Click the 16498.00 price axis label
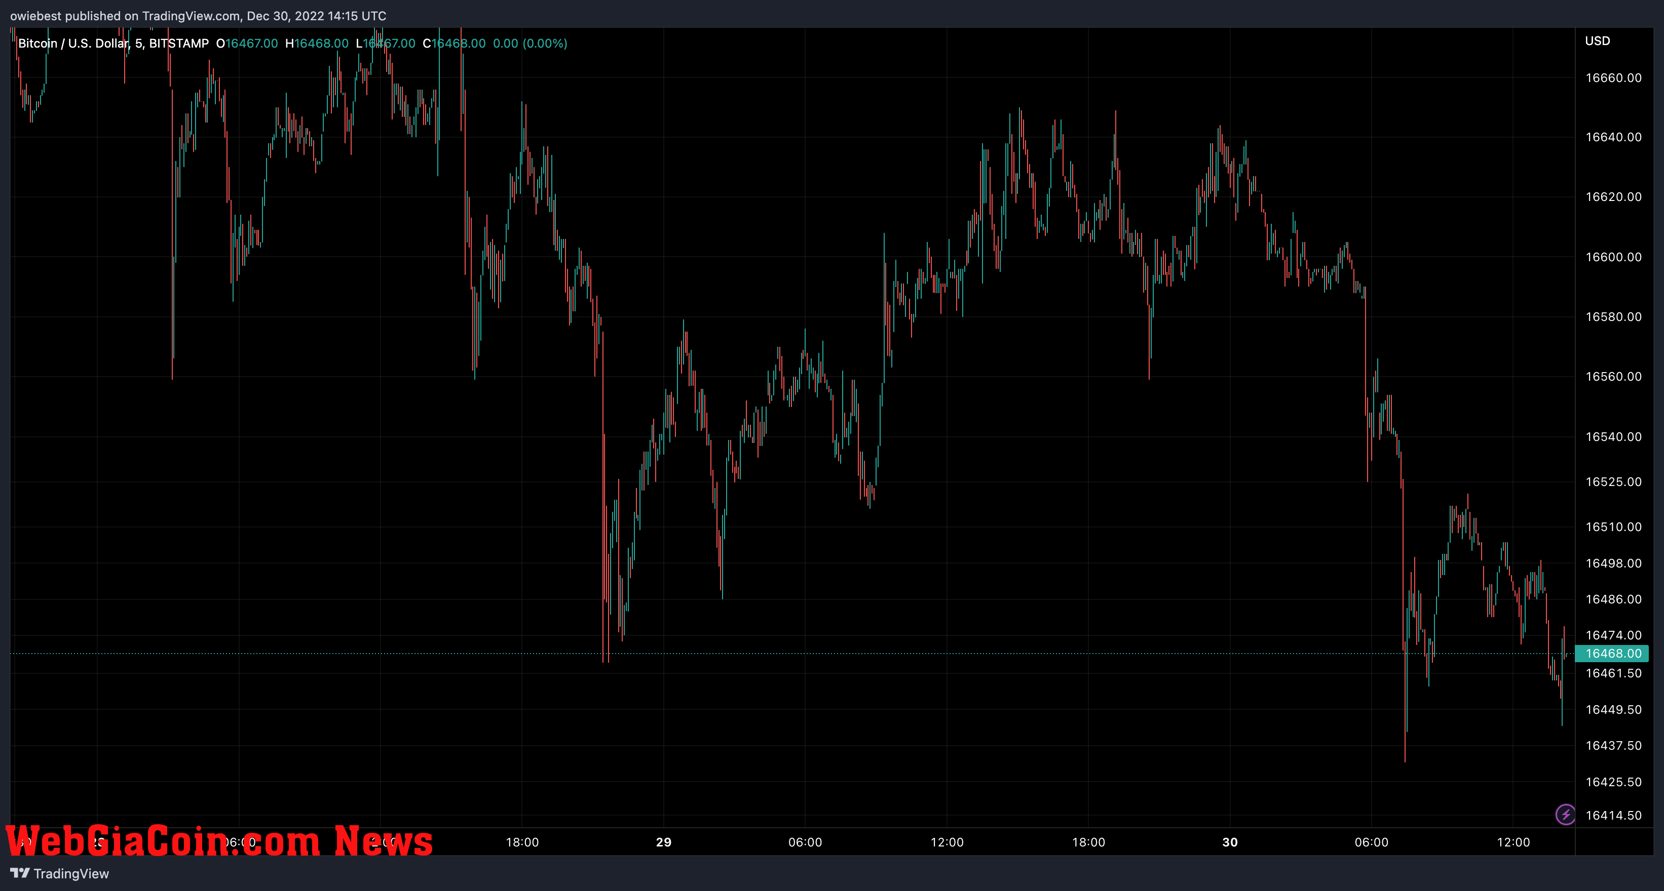 [x=1613, y=563]
